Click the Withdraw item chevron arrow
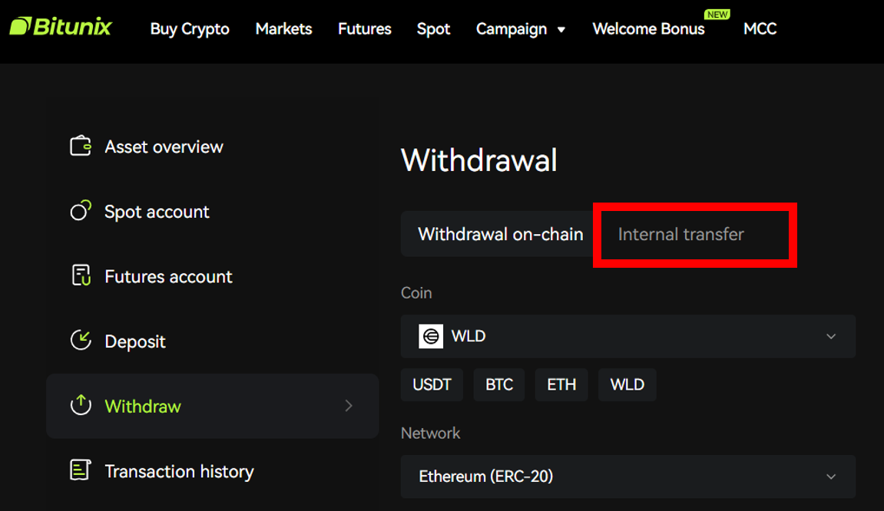 349,406
